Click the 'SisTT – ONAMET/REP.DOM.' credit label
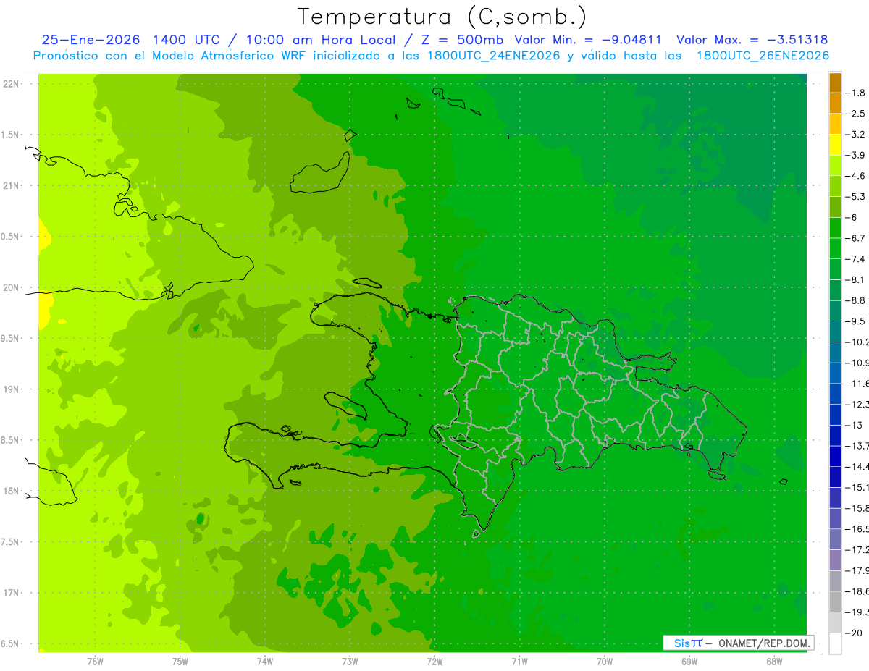869x671 pixels. coord(739,643)
